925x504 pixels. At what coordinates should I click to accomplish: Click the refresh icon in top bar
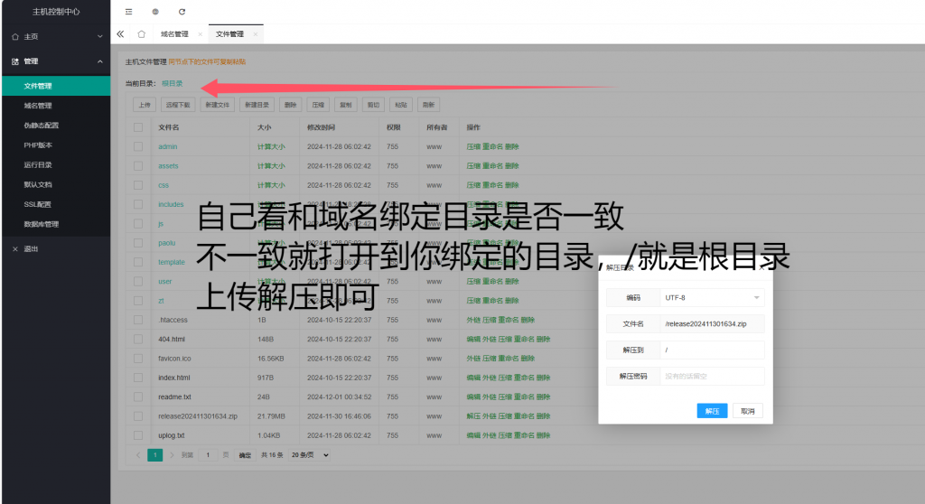[182, 12]
